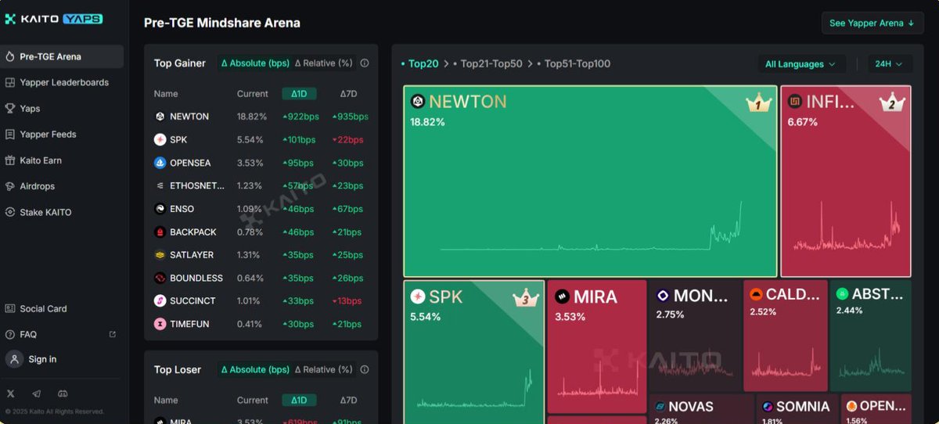Click NEWTON row icon in Top Gainer
Image resolution: width=939 pixels, height=424 pixels.
(160, 117)
